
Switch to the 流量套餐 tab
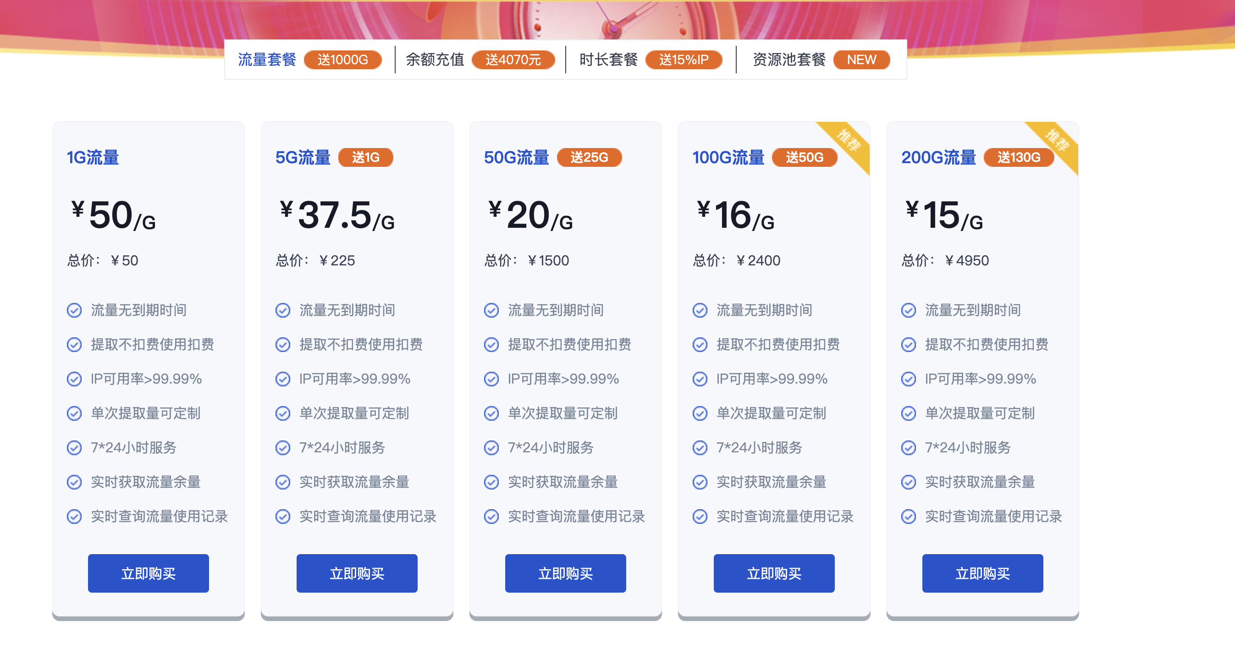tap(267, 60)
